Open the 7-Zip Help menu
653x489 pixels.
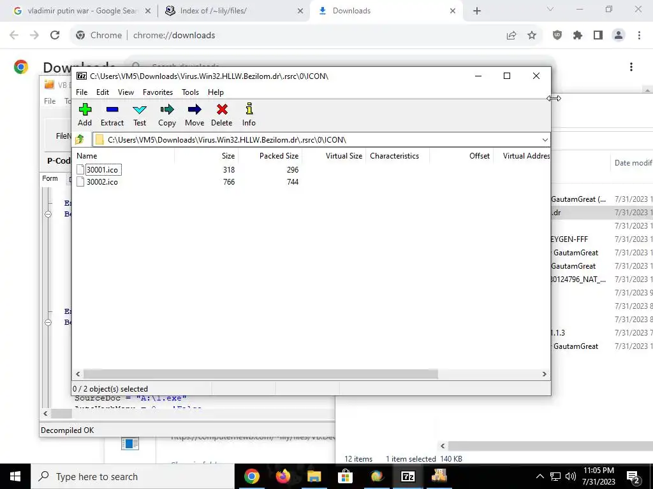pos(216,92)
